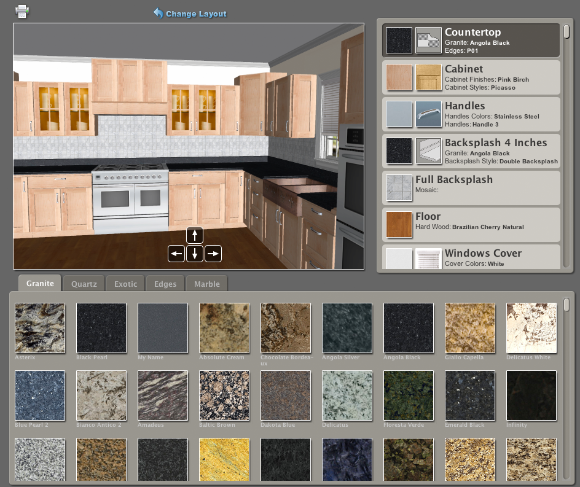Select the Full Backsplash option

(471, 187)
